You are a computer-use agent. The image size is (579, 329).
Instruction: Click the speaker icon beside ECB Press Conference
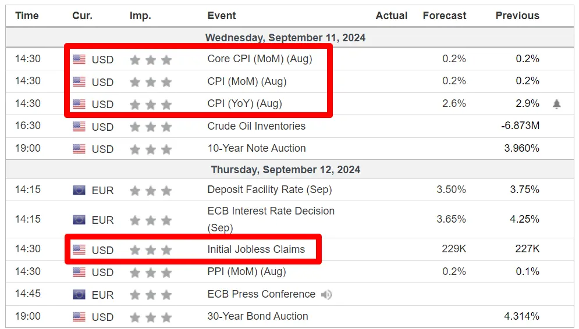[x=326, y=294]
